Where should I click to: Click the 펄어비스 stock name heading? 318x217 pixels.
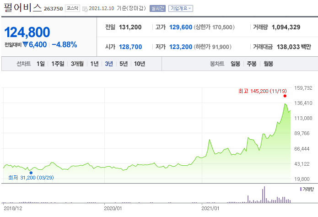point(22,8)
